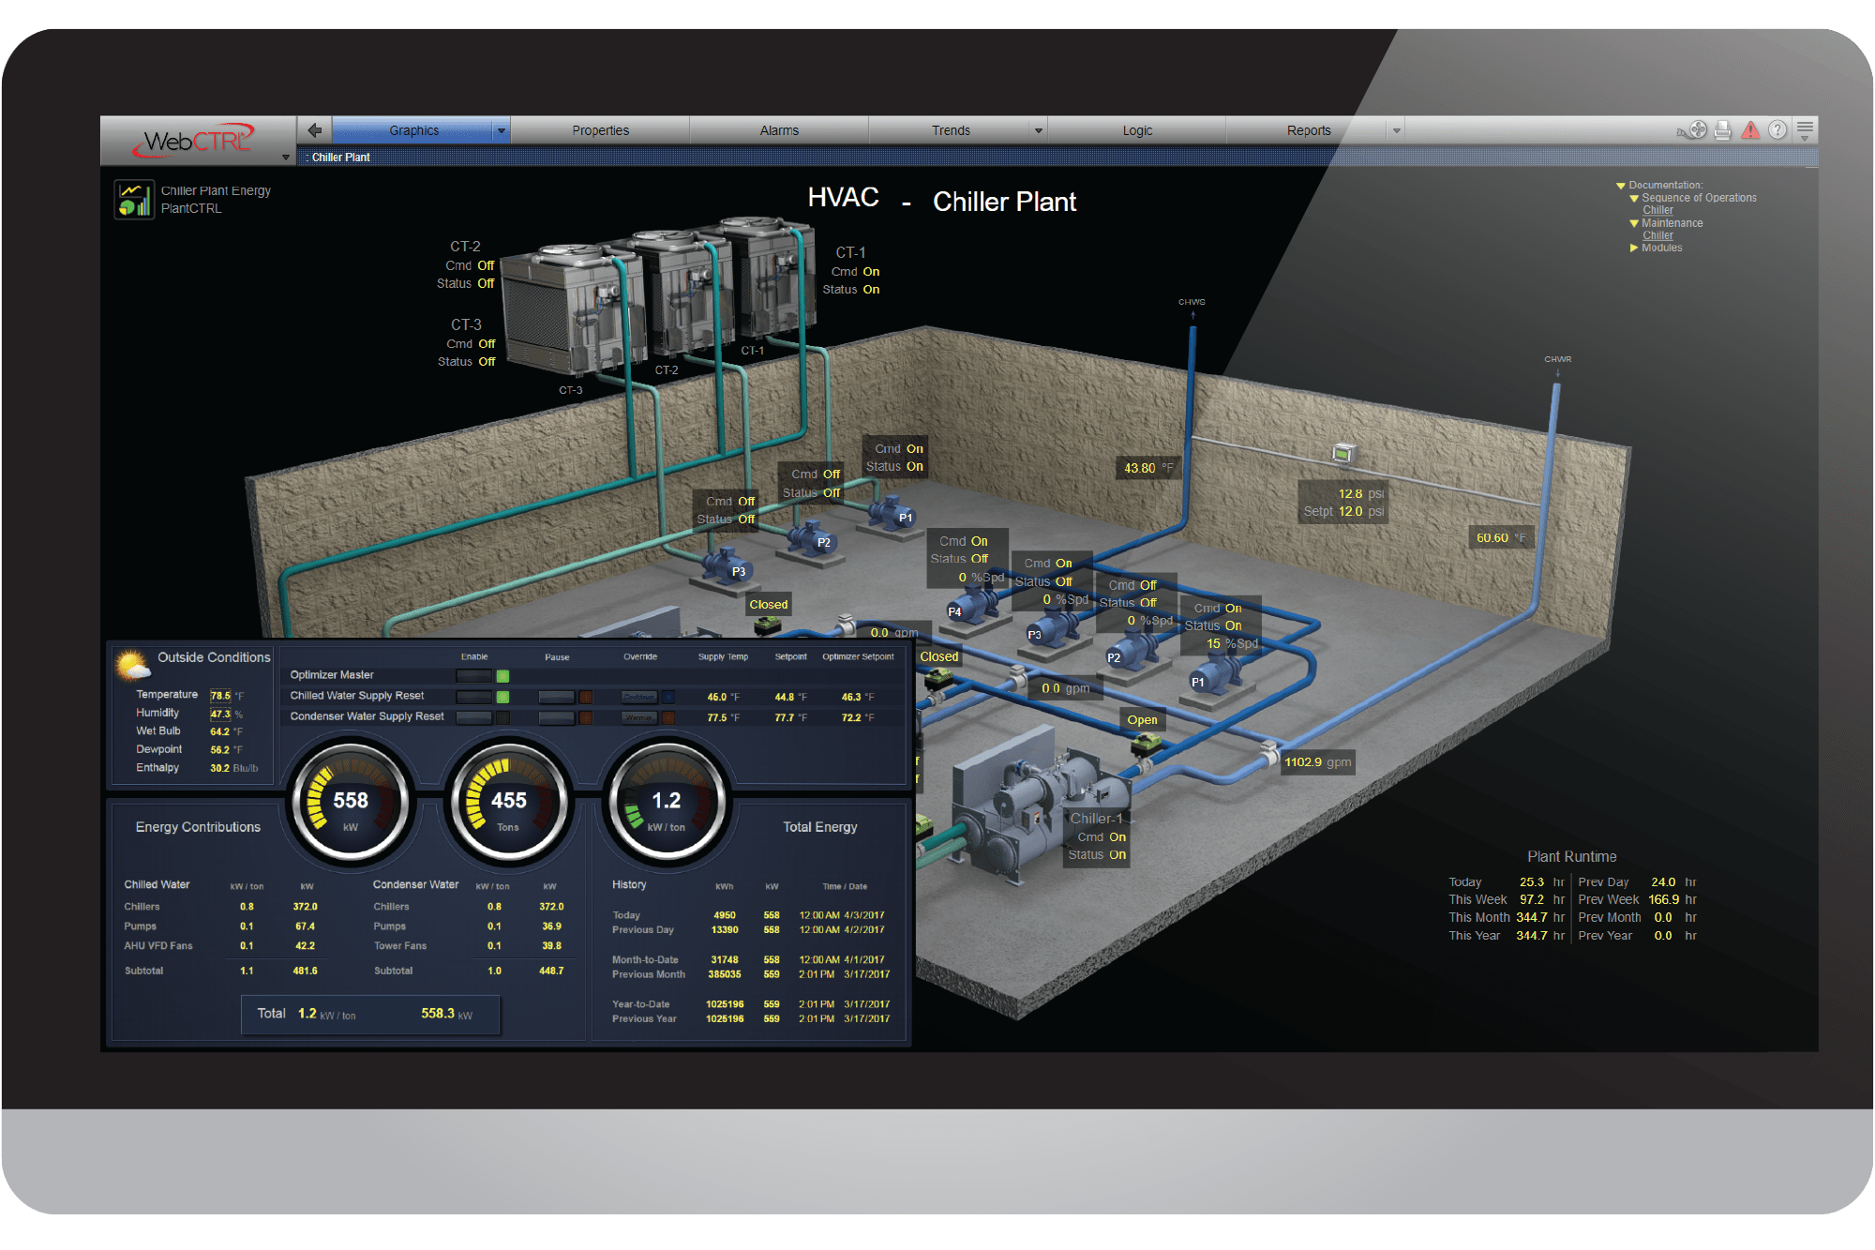This screenshot has width=1875, height=1250.
Task: Click Condenser Water Tower Fans 39.8 value
Action: click(x=551, y=946)
